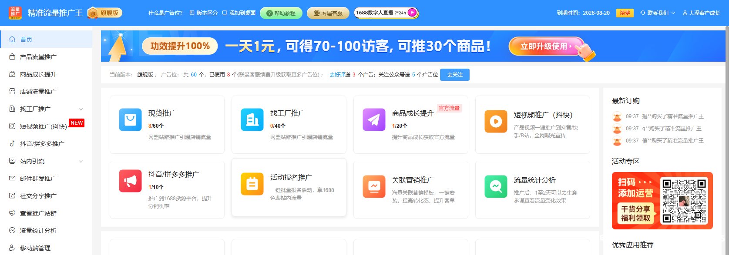This screenshot has height=255, width=729.
Task: Click the red megaphone 抖音/拼多多推广 icon
Action: 130,181
